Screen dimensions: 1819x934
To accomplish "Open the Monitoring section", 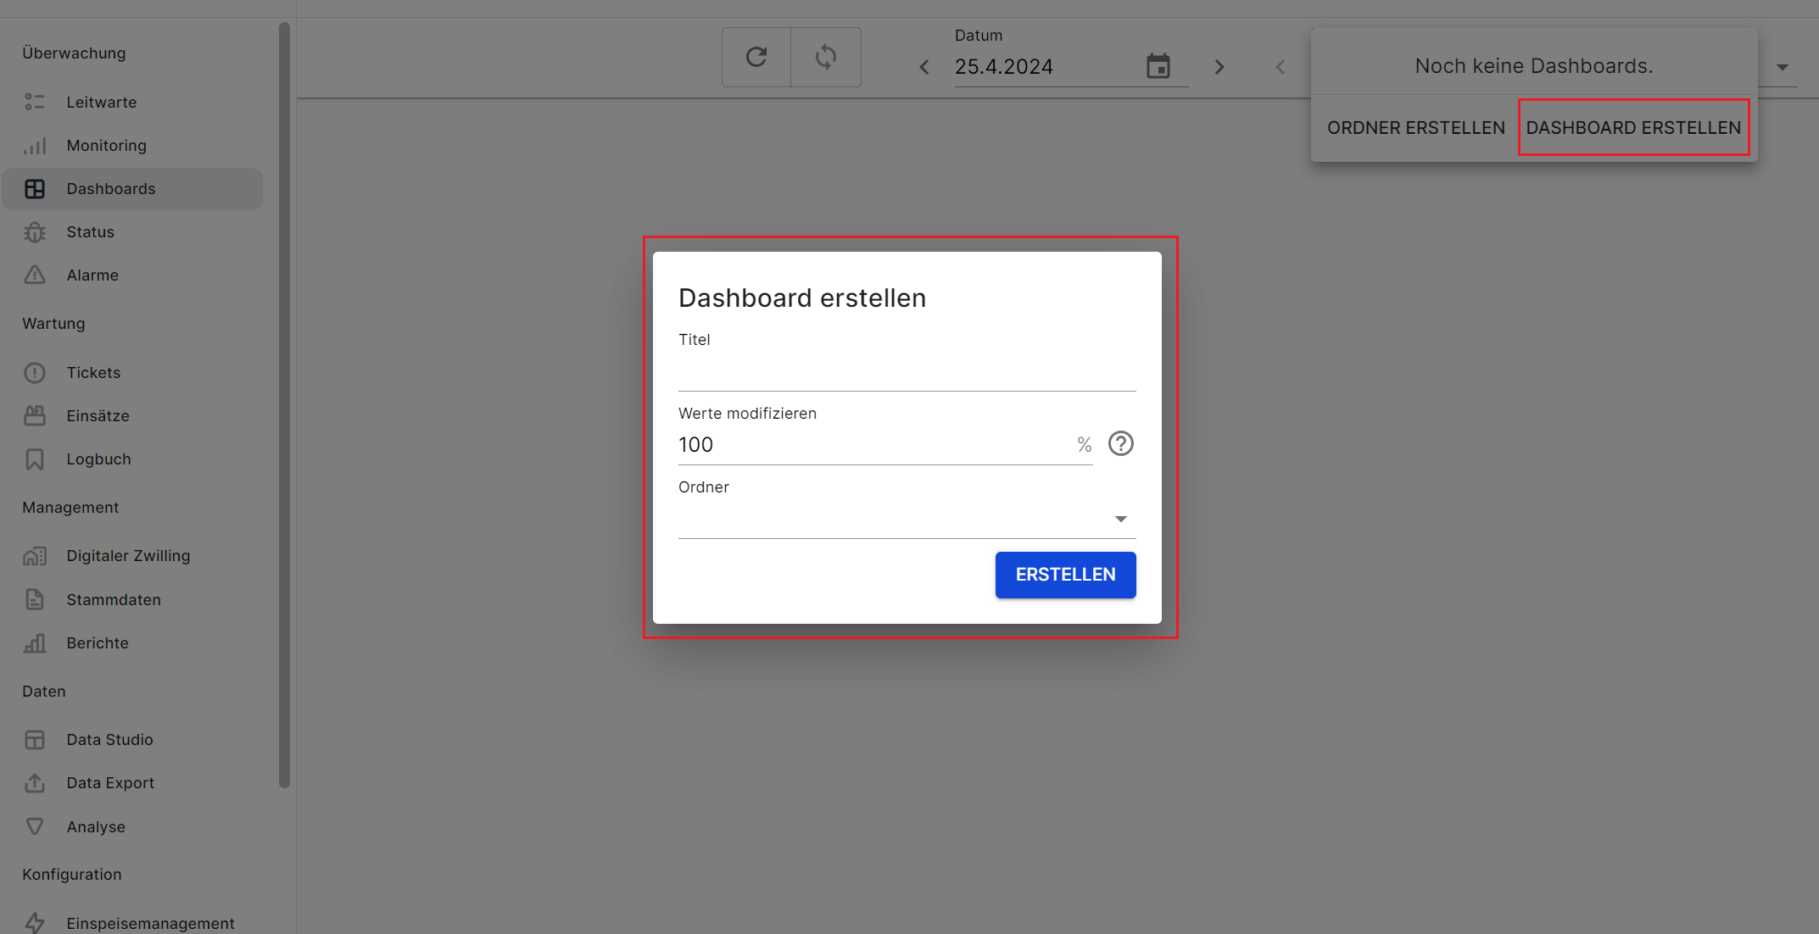I will (106, 146).
